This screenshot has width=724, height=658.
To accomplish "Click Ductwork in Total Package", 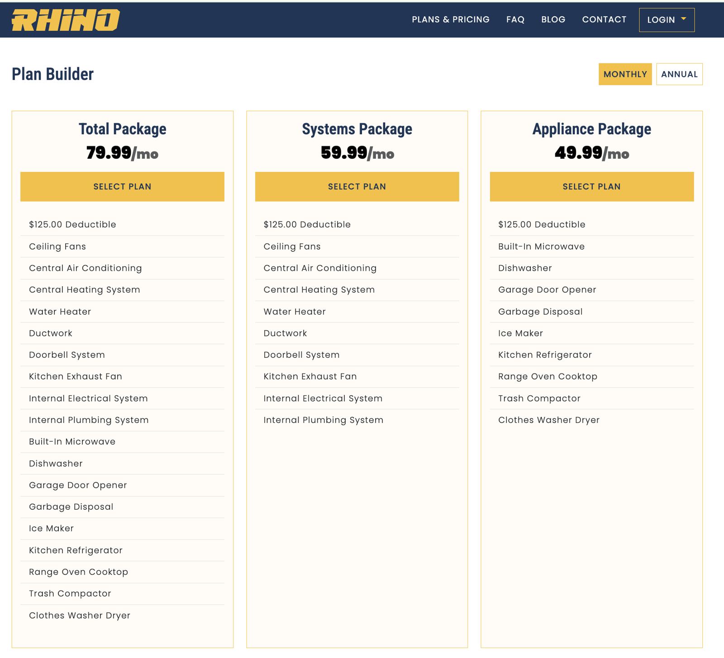I will click(x=122, y=333).
